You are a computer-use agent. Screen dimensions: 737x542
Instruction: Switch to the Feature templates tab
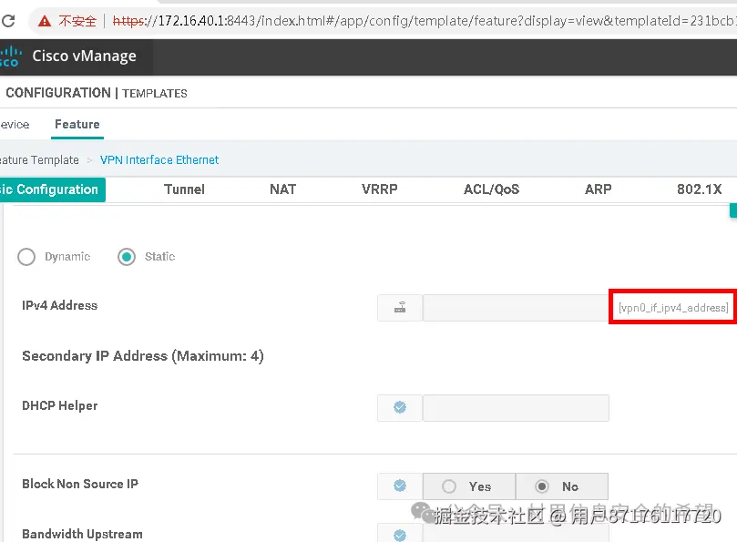click(77, 125)
